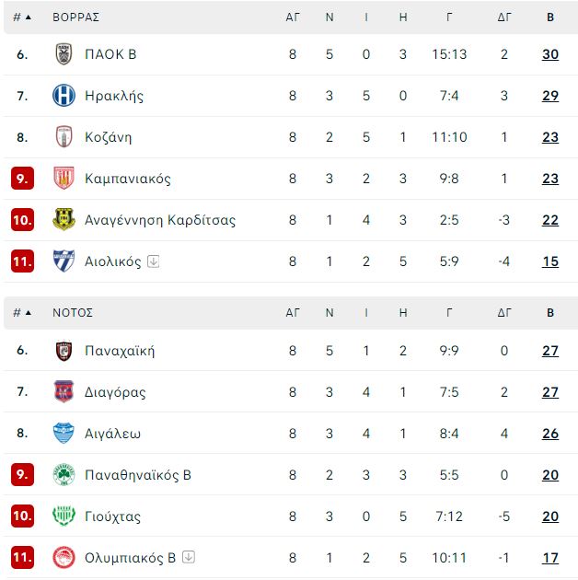
Task: Click the relegation arrow icon beside Ολυμπιακός Β
Action: click(189, 557)
